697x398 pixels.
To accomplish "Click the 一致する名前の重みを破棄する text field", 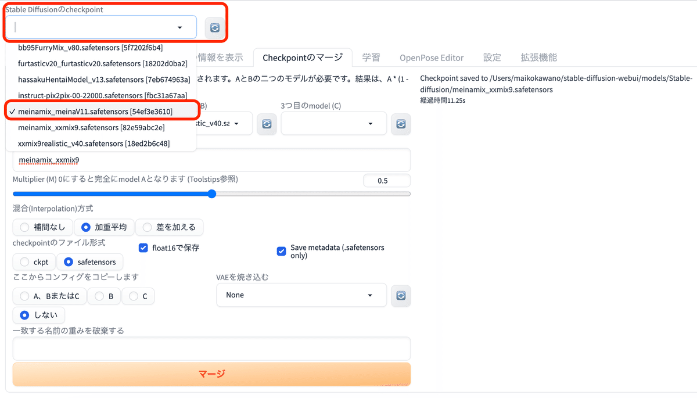I will click(211, 349).
